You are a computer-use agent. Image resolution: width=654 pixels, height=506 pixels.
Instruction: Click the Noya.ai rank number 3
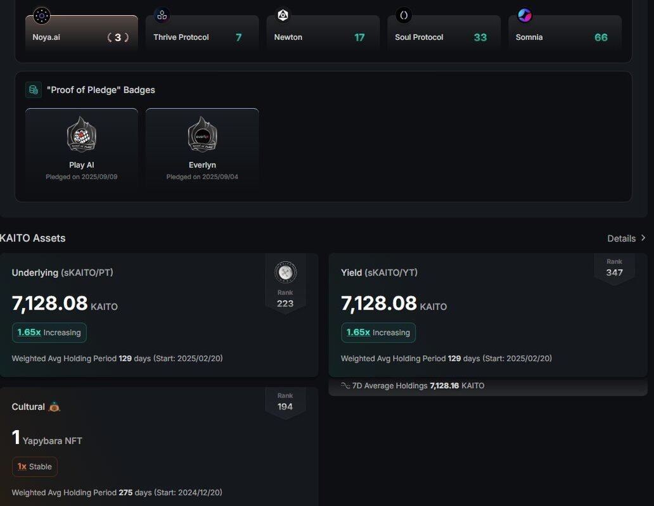tap(118, 37)
